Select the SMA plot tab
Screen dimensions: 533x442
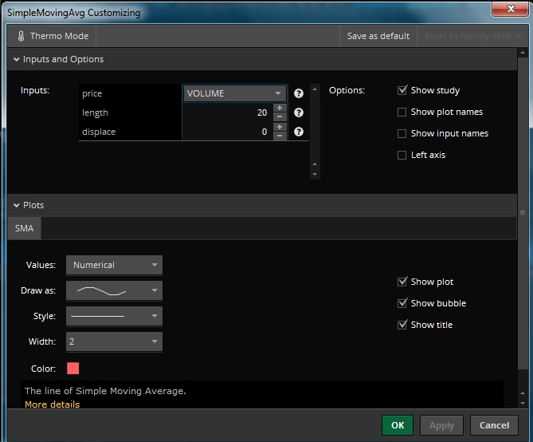[x=24, y=228]
